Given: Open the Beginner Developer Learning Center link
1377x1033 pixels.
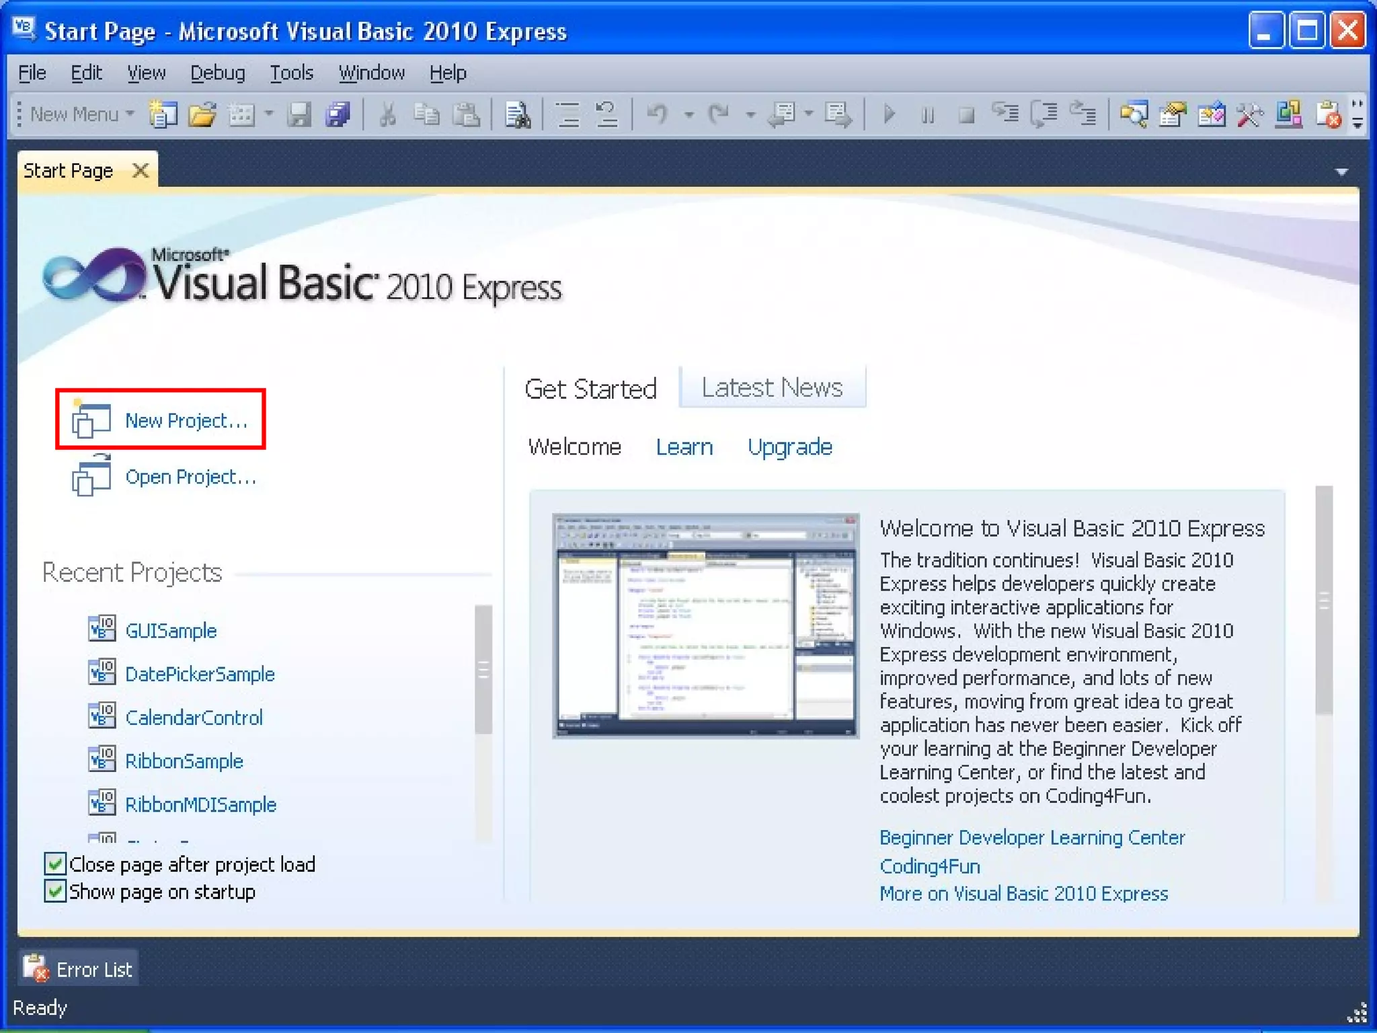Looking at the screenshot, I should (1031, 837).
